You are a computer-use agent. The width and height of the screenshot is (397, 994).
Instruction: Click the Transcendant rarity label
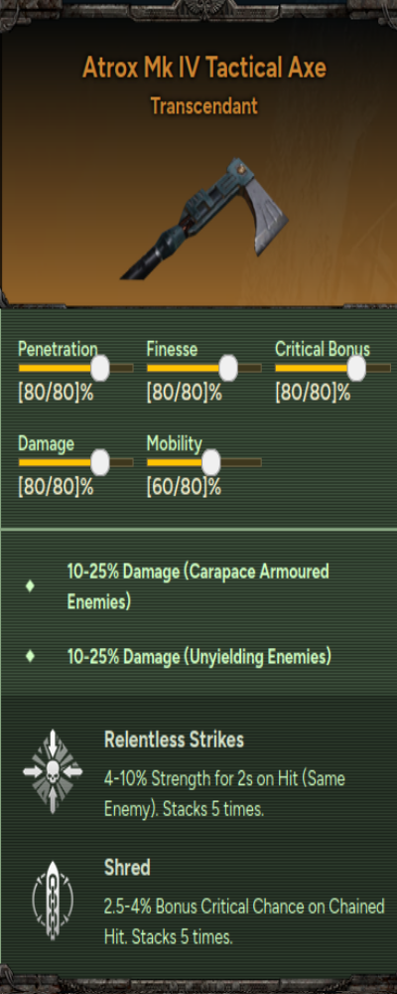click(204, 106)
